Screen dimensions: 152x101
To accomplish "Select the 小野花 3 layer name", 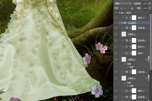I will point(132,78).
